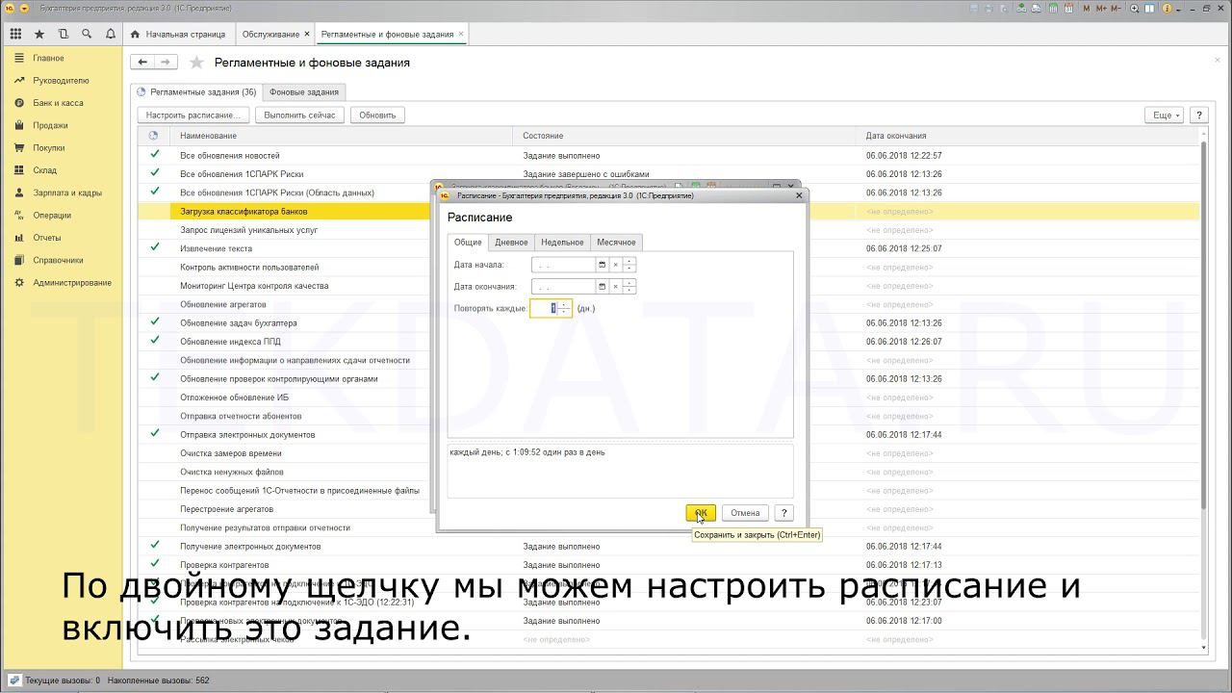Image resolution: width=1232 pixels, height=693 pixels.
Task: Switch to the Фоновые задания tab
Action: pos(304,92)
